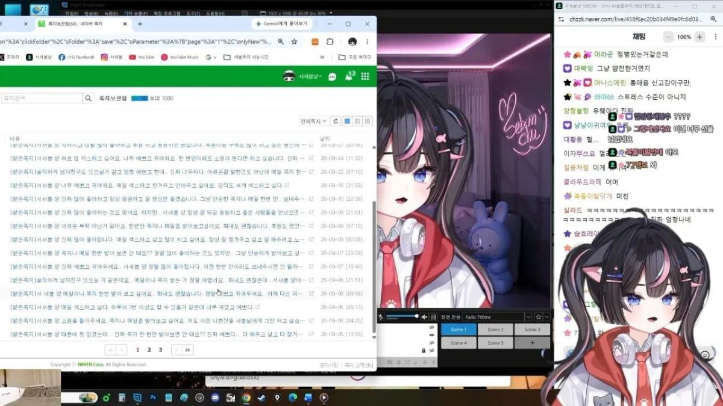The width and height of the screenshot is (723, 406).
Task: Open the Chrome three-dot menu
Action: pos(367,42)
